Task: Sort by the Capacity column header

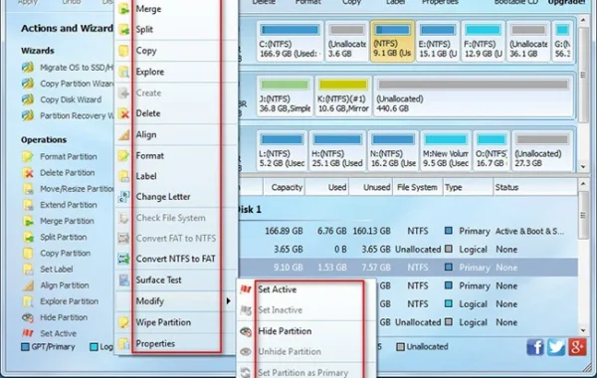Action: click(x=284, y=187)
